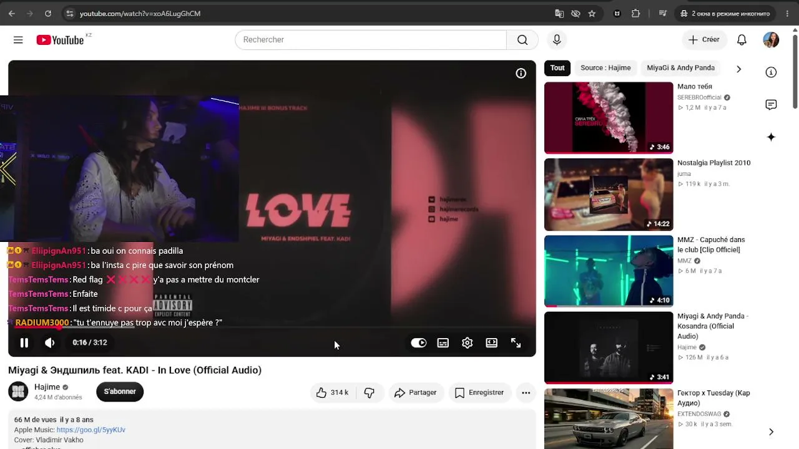Start voice search with the microphone
799x449 pixels.
point(557,40)
